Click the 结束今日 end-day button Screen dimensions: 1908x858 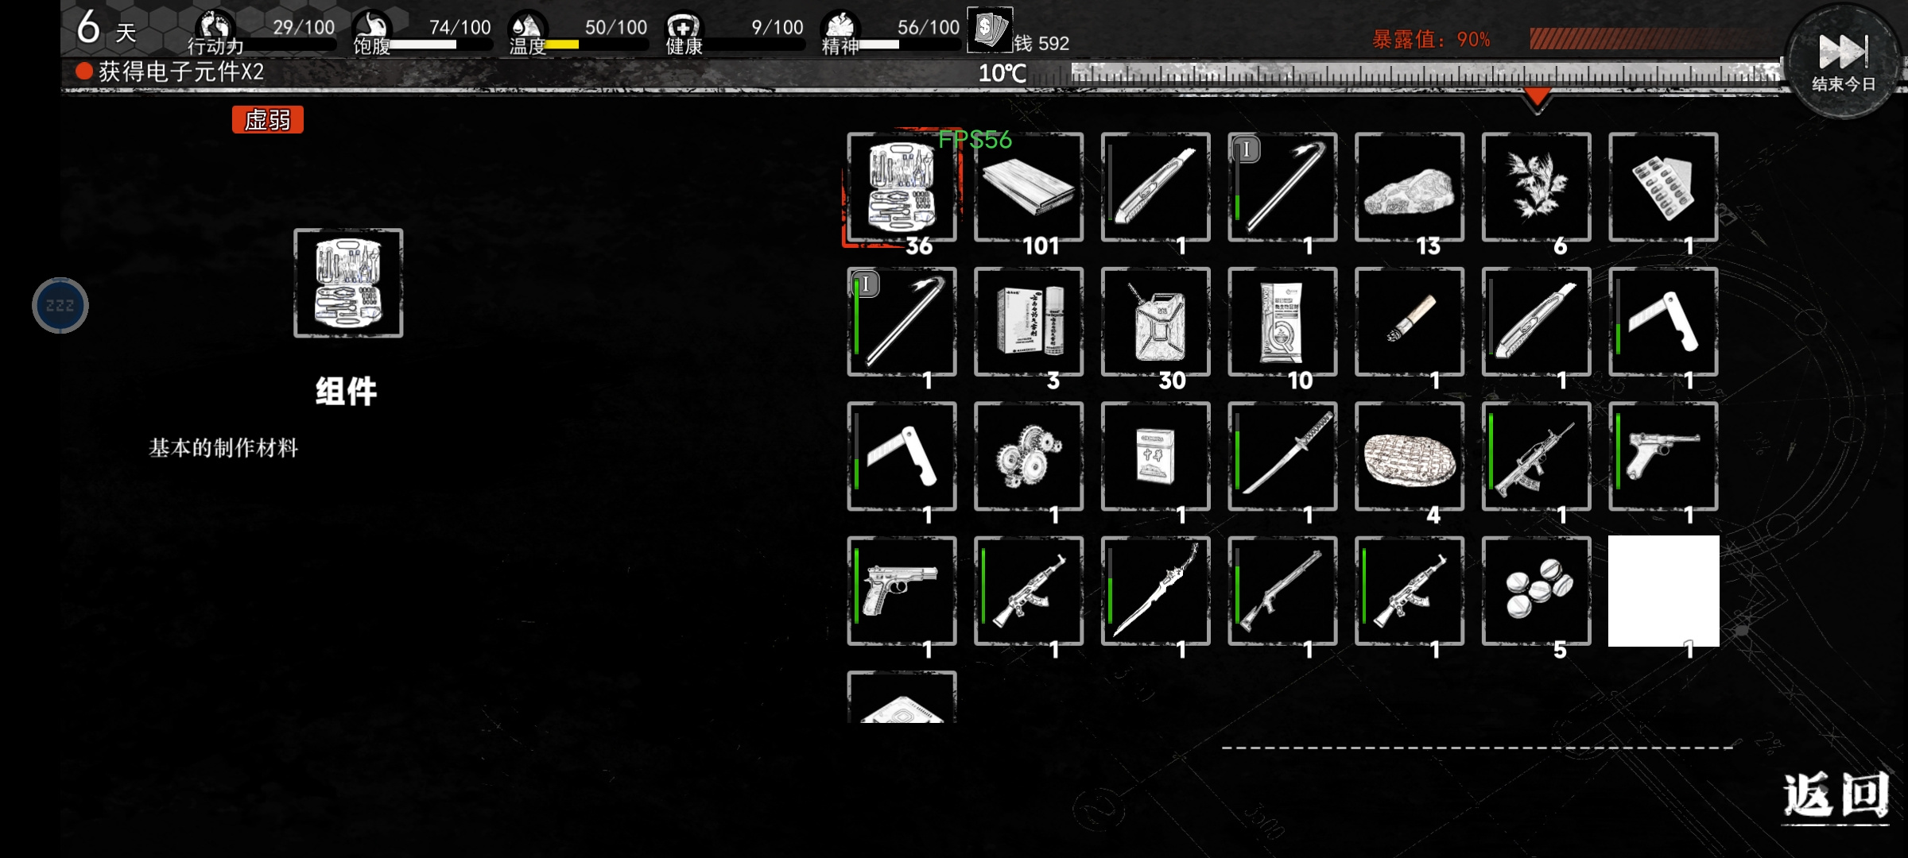(1844, 62)
